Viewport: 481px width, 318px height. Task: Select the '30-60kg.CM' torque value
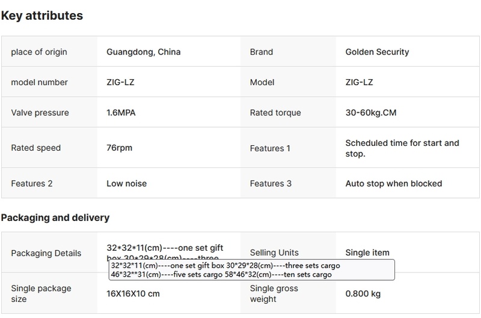pyautogui.click(x=370, y=113)
